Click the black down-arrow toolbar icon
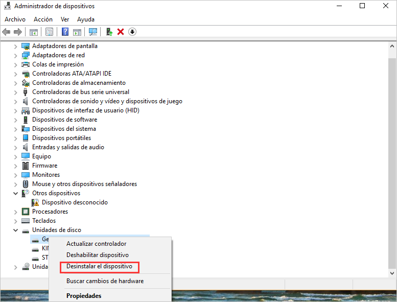This screenshot has height=302, width=397. (132, 32)
